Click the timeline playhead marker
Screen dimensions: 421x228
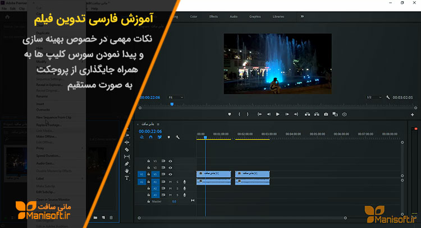205,137
